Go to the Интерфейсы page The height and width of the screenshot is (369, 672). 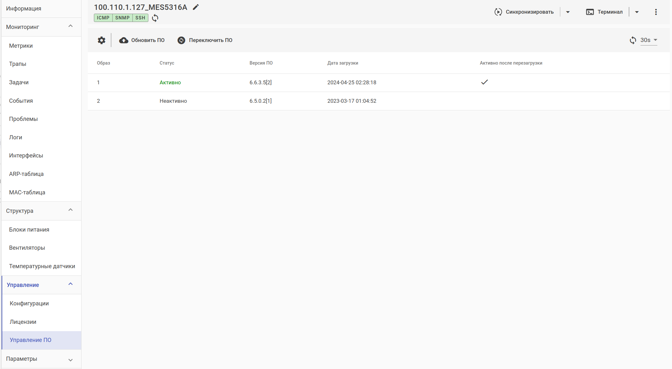click(26, 156)
